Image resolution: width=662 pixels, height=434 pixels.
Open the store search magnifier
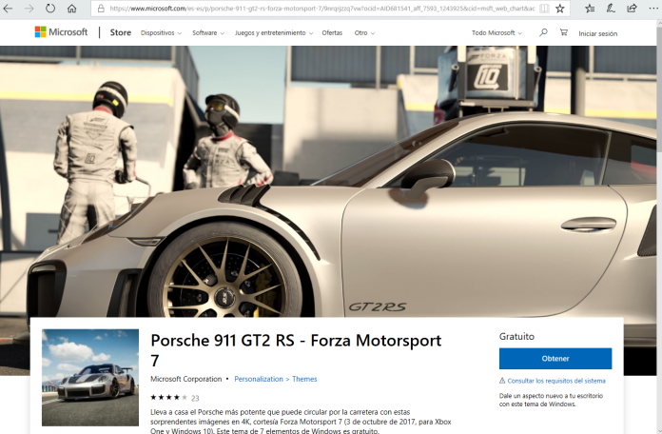pos(543,32)
